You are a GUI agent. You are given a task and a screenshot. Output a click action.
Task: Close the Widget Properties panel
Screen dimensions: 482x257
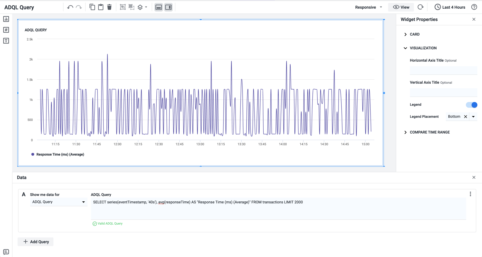tap(474, 19)
